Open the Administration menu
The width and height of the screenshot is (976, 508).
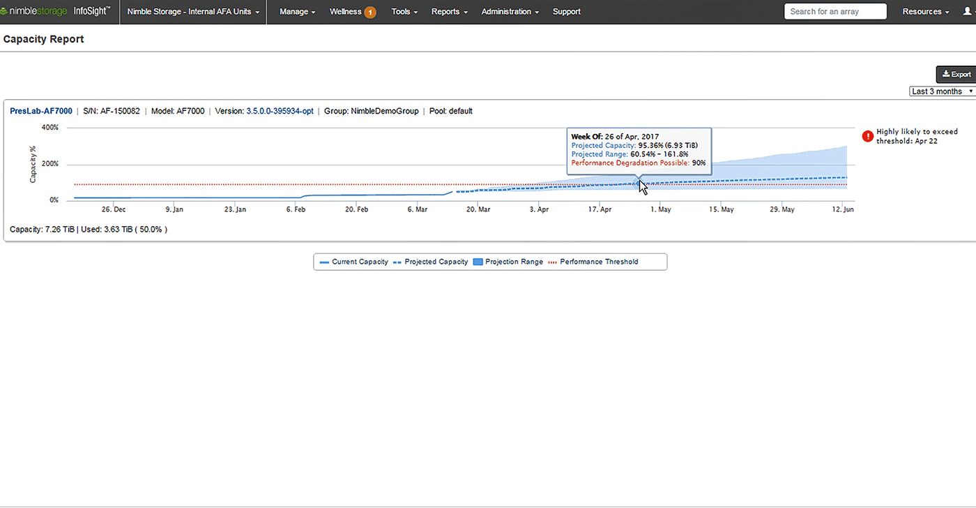point(510,12)
